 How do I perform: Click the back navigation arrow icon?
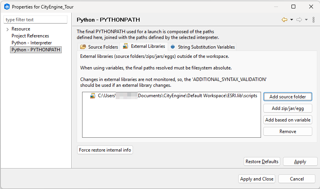click(x=285, y=20)
